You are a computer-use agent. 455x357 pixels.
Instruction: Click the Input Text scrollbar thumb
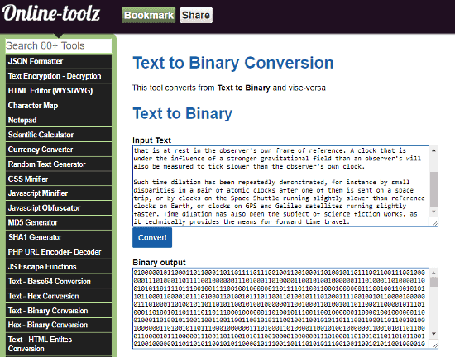coord(433,189)
